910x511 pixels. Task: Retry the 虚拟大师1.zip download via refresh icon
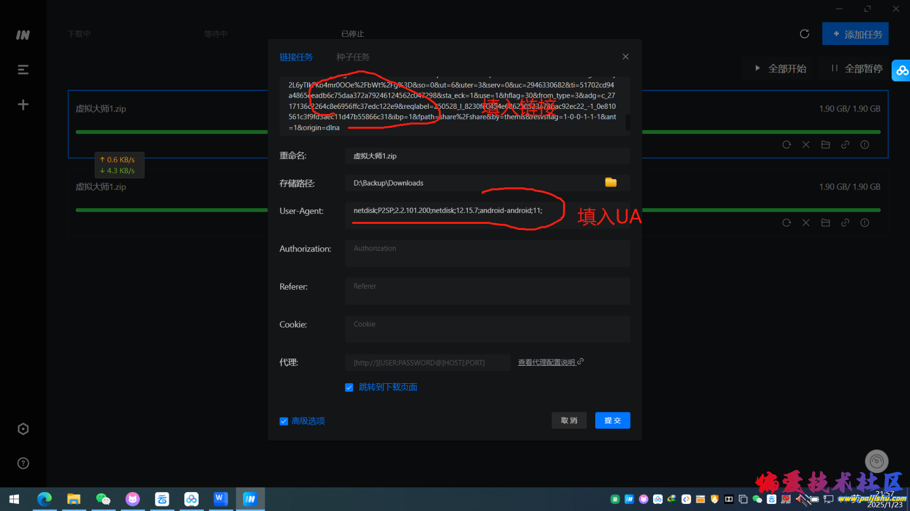[x=786, y=145]
